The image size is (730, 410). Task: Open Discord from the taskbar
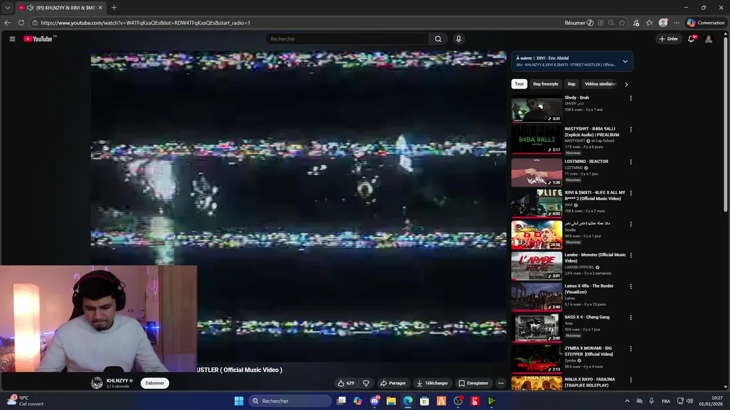[x=375, y=401]
